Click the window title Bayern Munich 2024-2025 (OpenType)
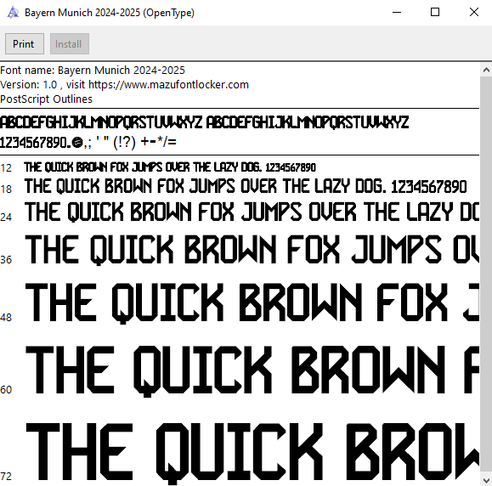492x486 pixels. pyautogui.click(x=110, y=13)
